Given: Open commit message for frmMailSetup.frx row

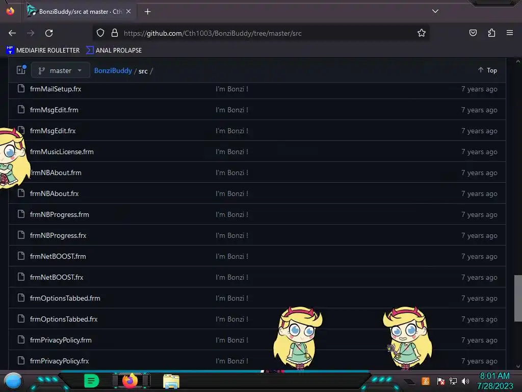Looking at the screenshot, I should pos(232,89).
